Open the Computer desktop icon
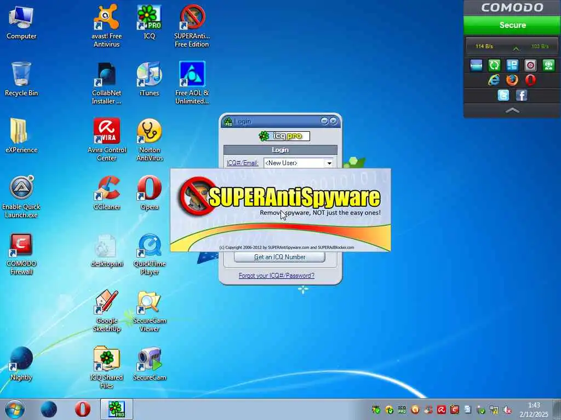Image resolution: width=561 pixels, height=420 pixels. pos(21,22)
